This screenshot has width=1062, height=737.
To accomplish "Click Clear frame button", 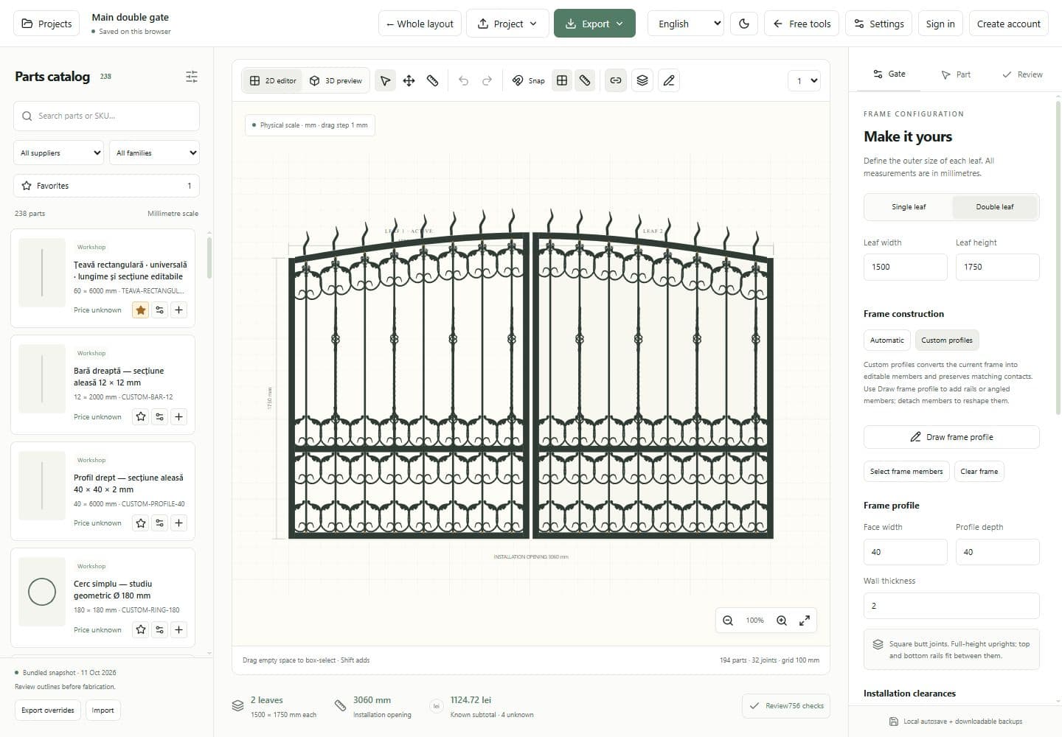I will (979, 472).
